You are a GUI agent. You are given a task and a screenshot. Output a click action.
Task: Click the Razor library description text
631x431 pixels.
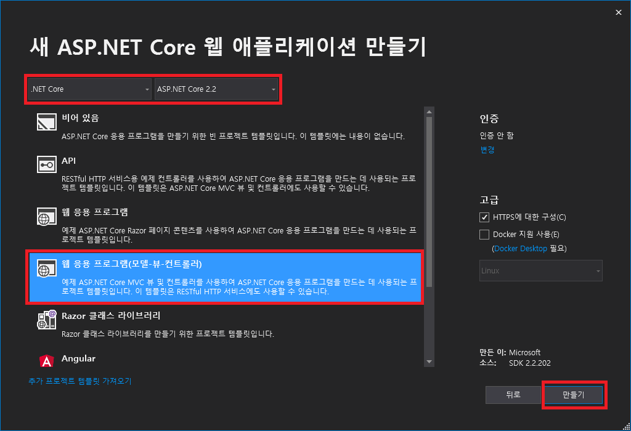168,334
